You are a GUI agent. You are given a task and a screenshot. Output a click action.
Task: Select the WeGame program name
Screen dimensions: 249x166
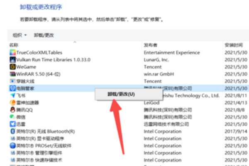coord(26,67)
